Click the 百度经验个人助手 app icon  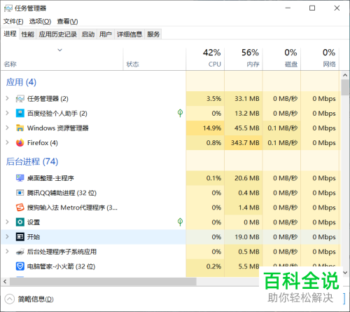(20, 114)
